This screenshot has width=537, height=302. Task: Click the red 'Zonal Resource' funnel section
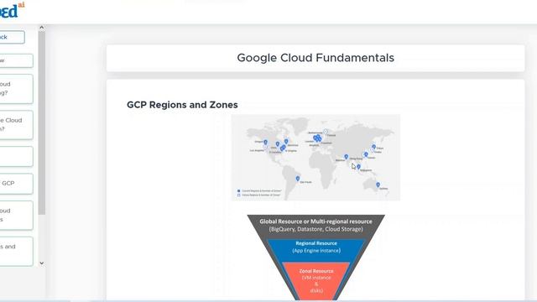pos(316,281)
